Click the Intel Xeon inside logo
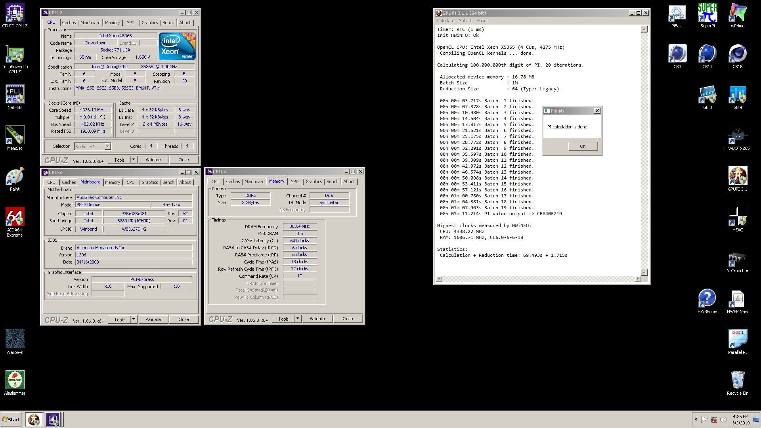This screenshot has width=761, height=428. [177, 46]
